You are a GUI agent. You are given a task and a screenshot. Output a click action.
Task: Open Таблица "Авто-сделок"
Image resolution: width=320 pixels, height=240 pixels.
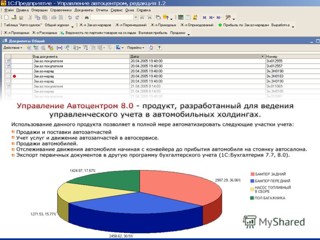click(23, 25)
